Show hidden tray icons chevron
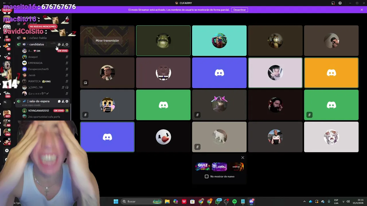The width and height of the screenshot is (367, 206). tap(304, 201)
